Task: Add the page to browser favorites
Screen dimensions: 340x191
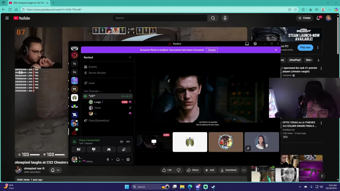Action: (x=295, y=10)
